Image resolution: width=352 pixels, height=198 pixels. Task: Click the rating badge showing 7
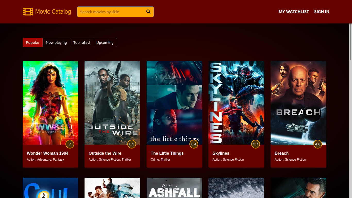point(70,144)
